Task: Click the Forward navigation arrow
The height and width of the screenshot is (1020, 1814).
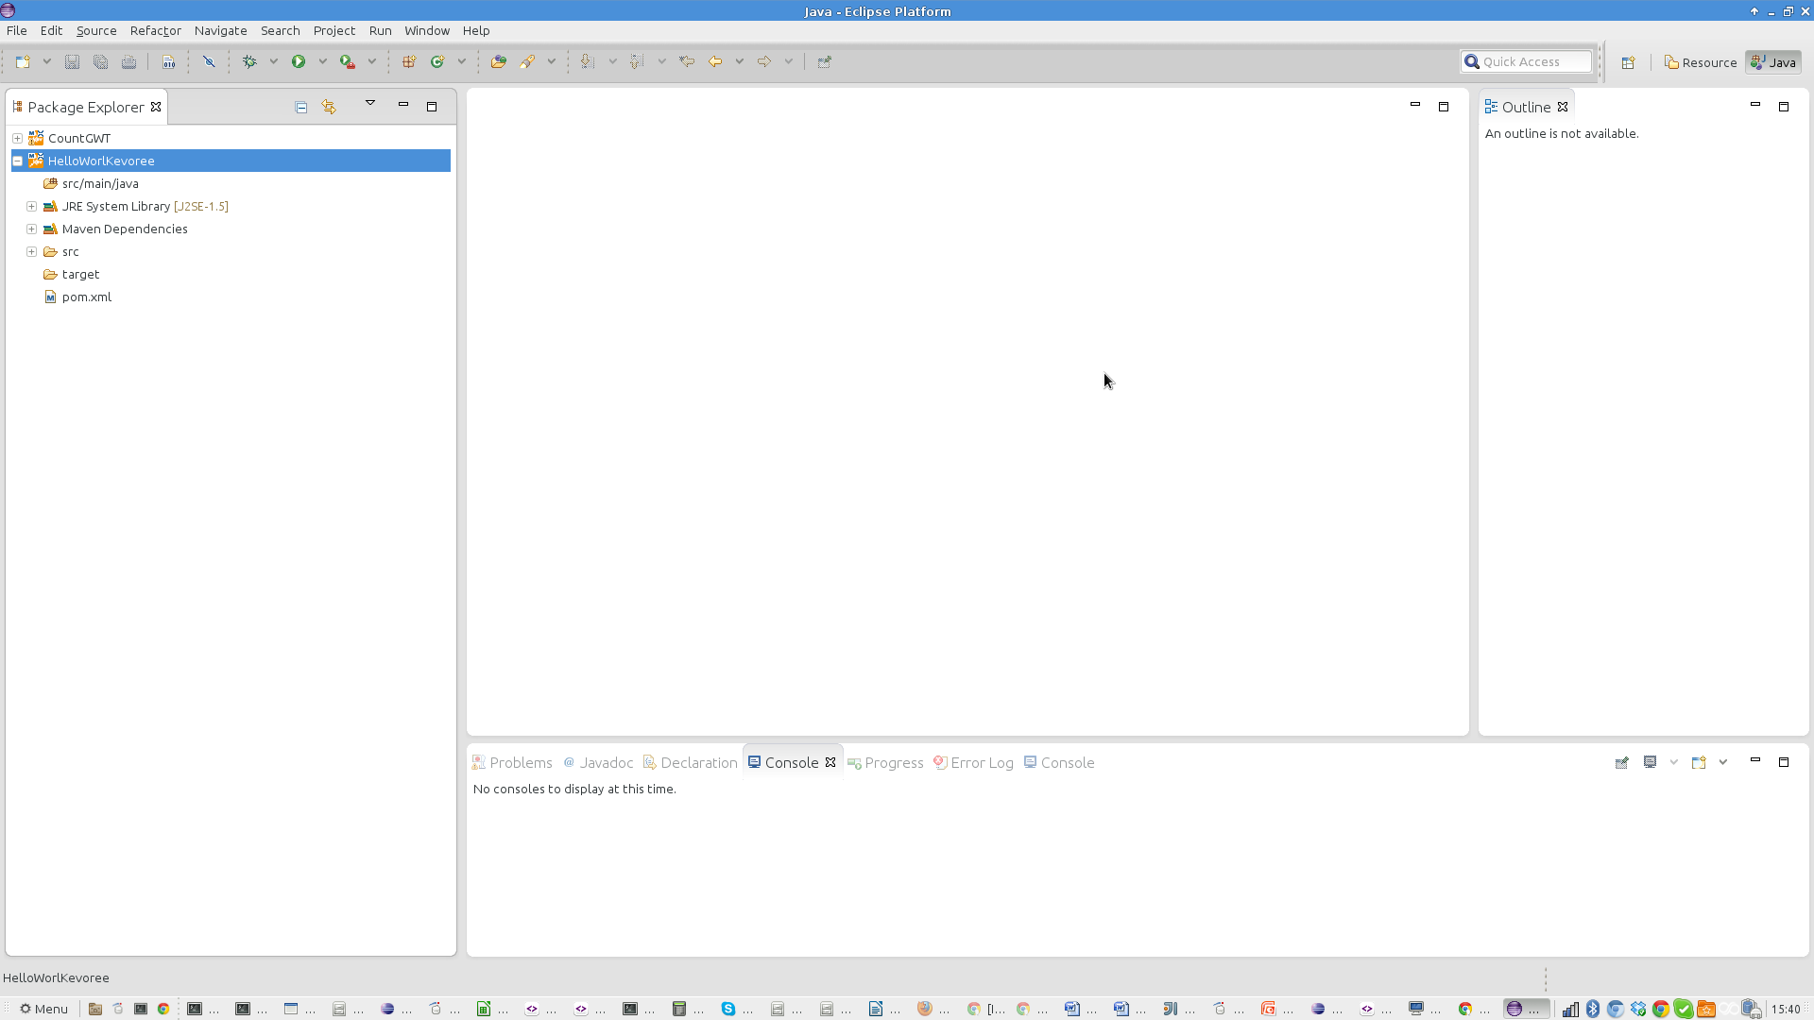Action: pos(764,61)
